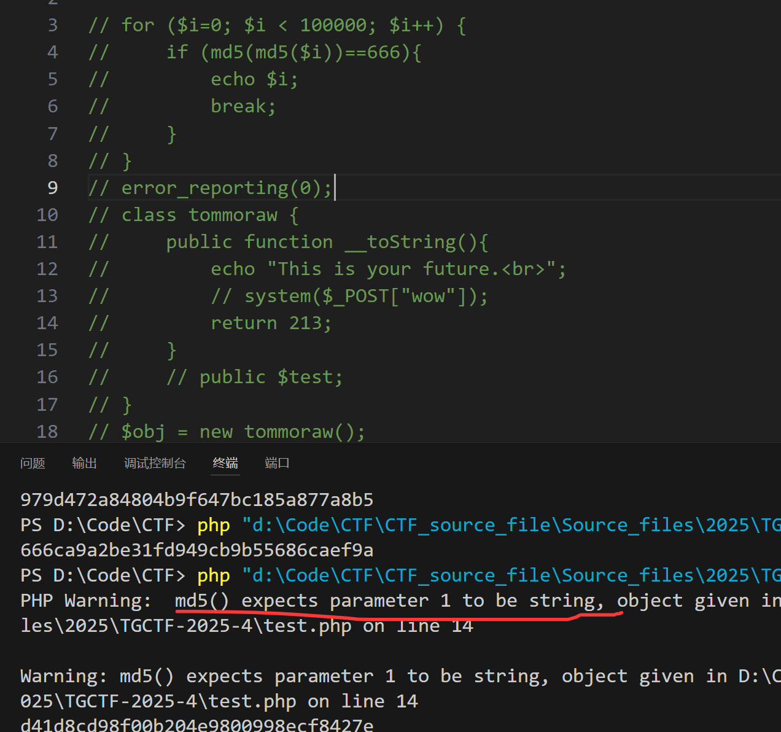Place cursor on the system($_POST["wow"]) comment
Screen dimensions: 781x732
(x=349, y=296)
